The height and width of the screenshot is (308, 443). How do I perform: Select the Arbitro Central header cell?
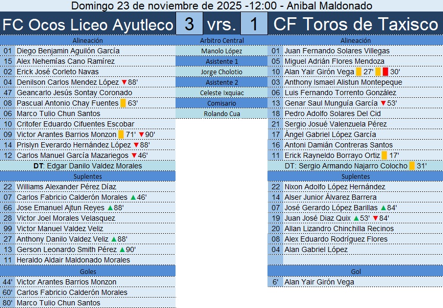pos(221,40)
